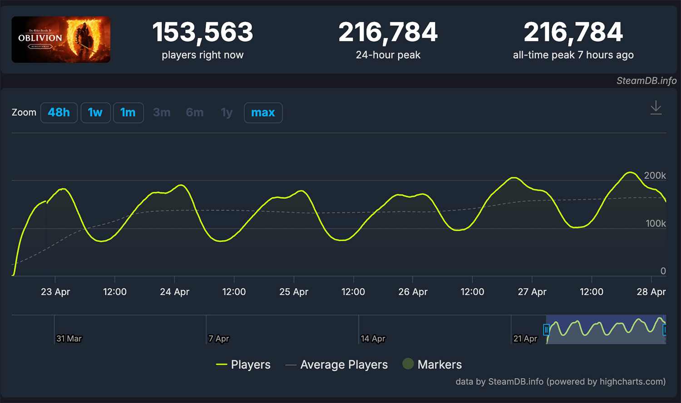This screenshot has height=403, width=681.
Task: Click the 153,563 players right now stat
Action: tap(202, 33)
